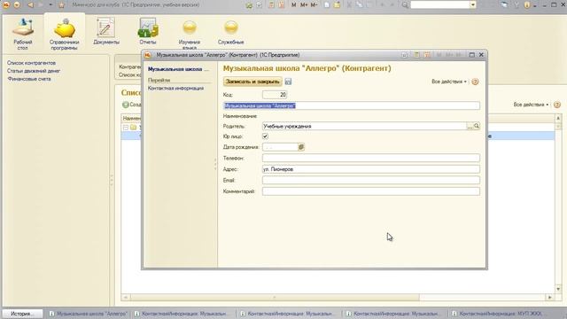The width and height of the screenshot is (567, 319).
Task: Click the Email input field
Action: [371, 180]
